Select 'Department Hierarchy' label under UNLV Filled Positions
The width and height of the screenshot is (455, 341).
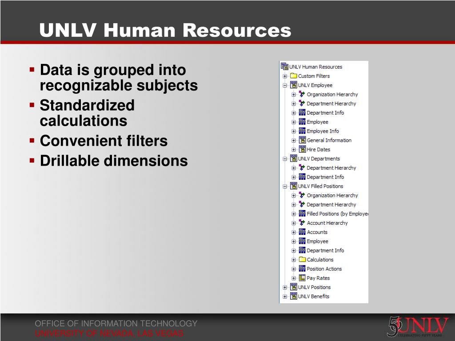click(331, 204)
